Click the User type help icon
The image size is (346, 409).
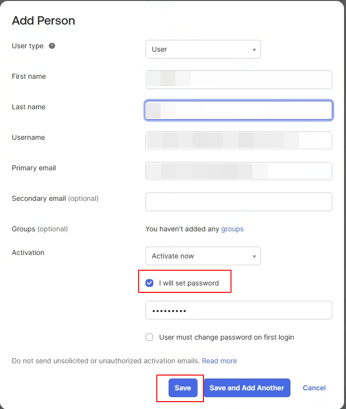click(52, 46)
